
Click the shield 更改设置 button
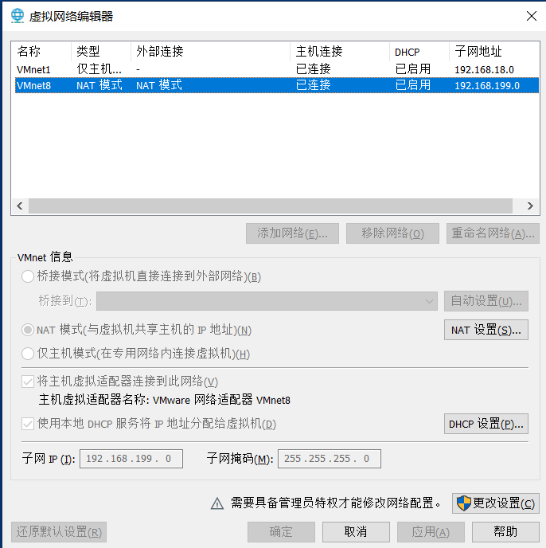pos(495,503)
